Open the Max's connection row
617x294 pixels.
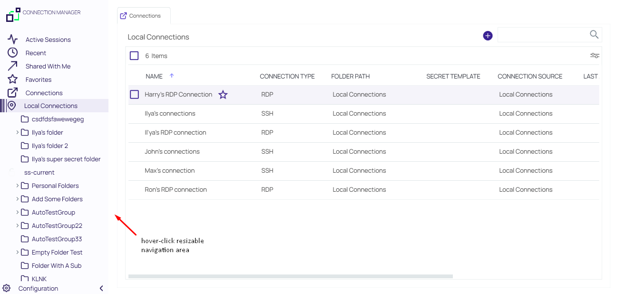(x=170, y=170)
